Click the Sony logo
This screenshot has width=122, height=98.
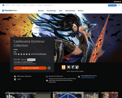tap(117, 2)
